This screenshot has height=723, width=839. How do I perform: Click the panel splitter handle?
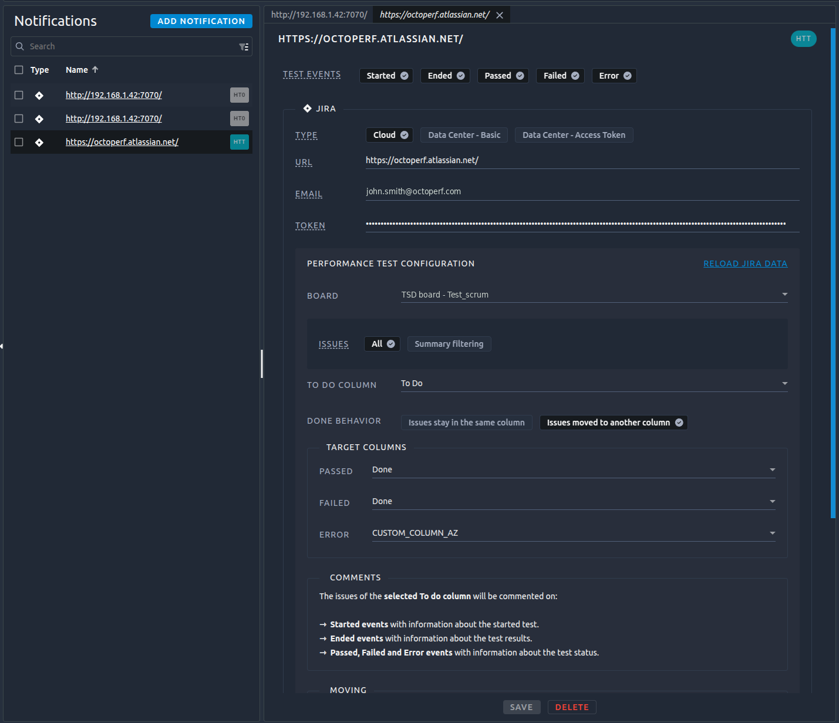pyautogui.click(x=262, y=364)
